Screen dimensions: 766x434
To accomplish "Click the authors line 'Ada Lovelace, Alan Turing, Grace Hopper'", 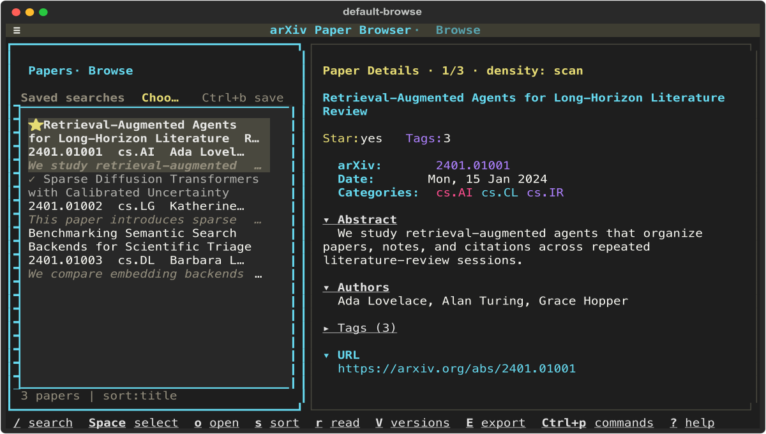I will tap(483, 301).
